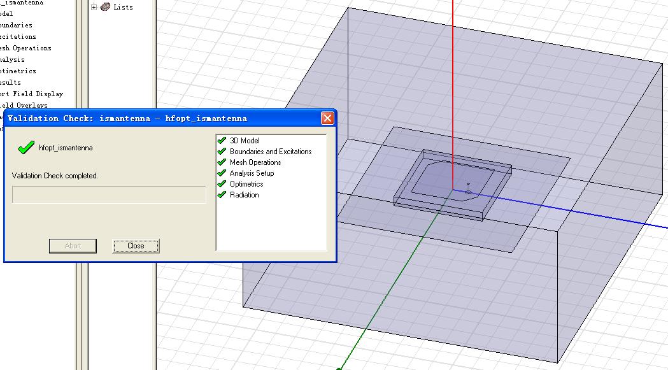Select Model in project tree
This screenshot has width=668, height=370.
coord(6,13)
